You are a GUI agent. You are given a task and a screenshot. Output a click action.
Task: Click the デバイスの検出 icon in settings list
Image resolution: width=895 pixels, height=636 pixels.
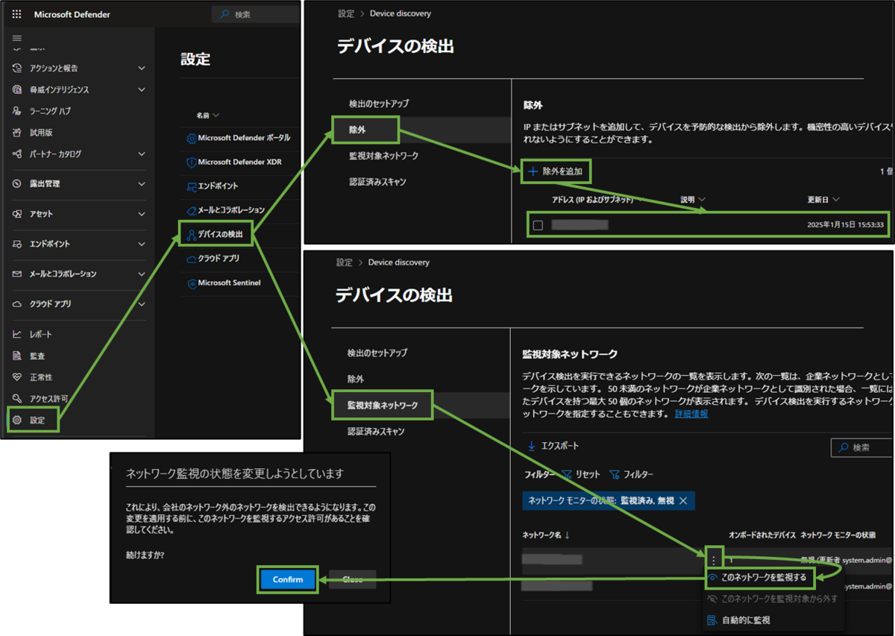point(191,235)
